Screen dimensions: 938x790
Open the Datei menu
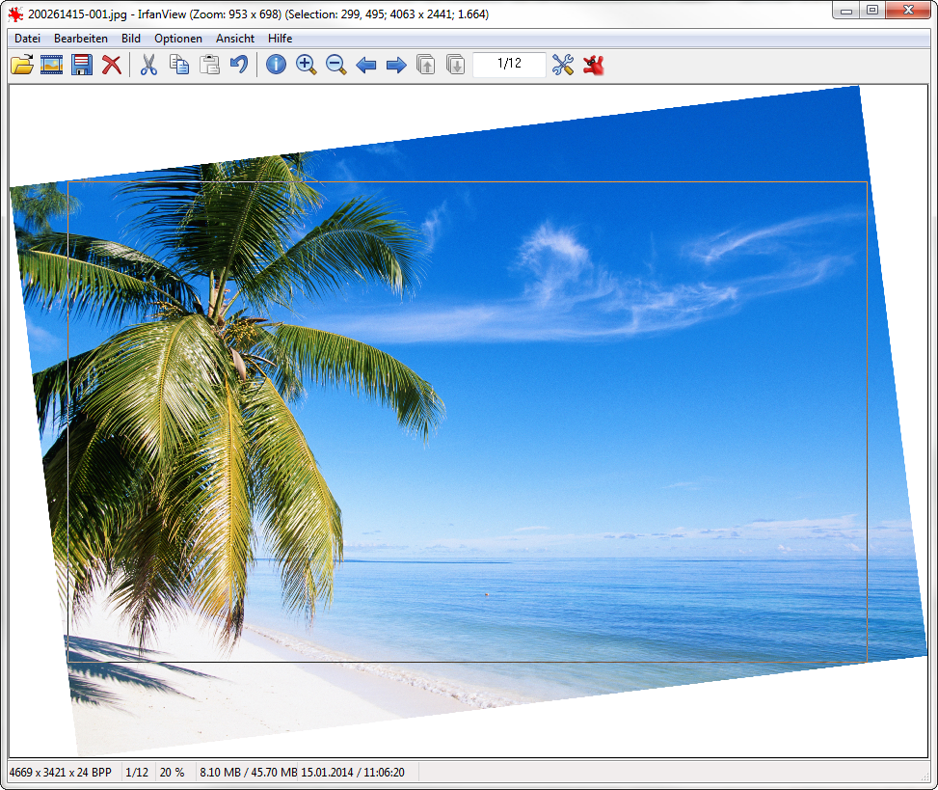click(x=28, y=39)
